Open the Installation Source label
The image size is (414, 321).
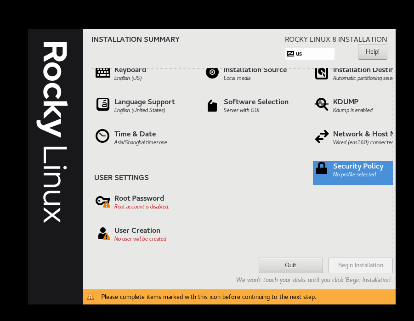click(x=255, y=70)
